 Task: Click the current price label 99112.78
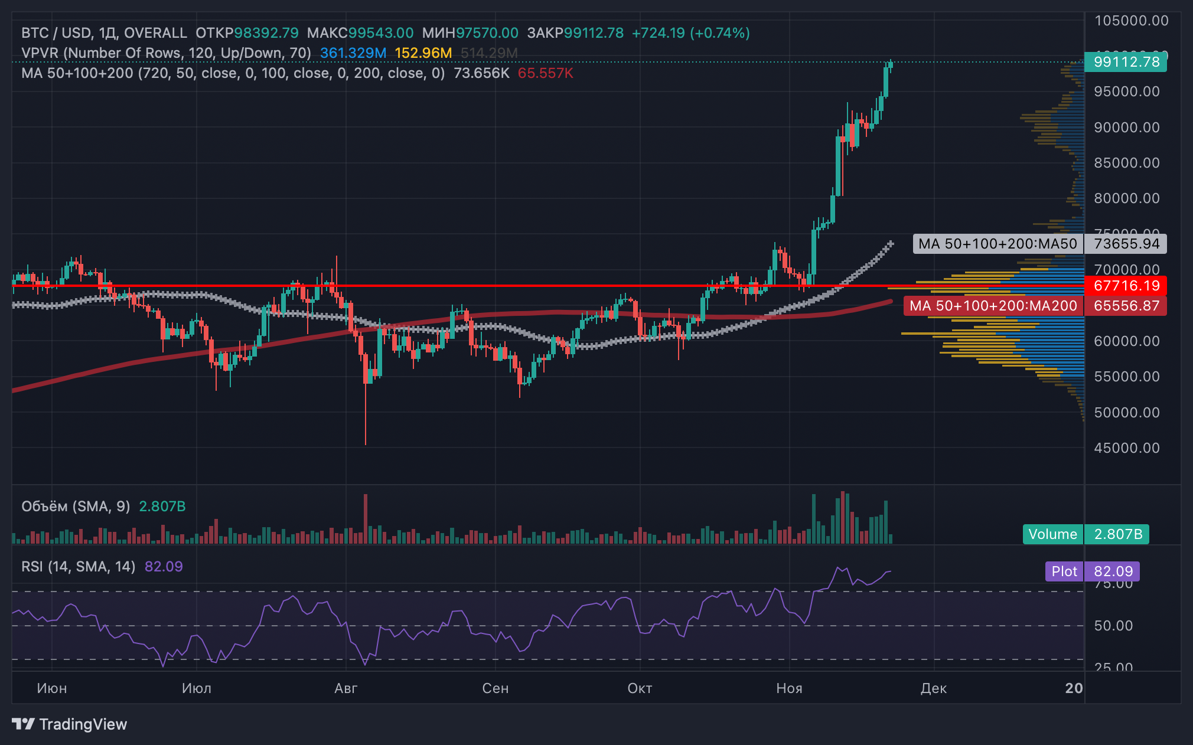[1126, 62]
